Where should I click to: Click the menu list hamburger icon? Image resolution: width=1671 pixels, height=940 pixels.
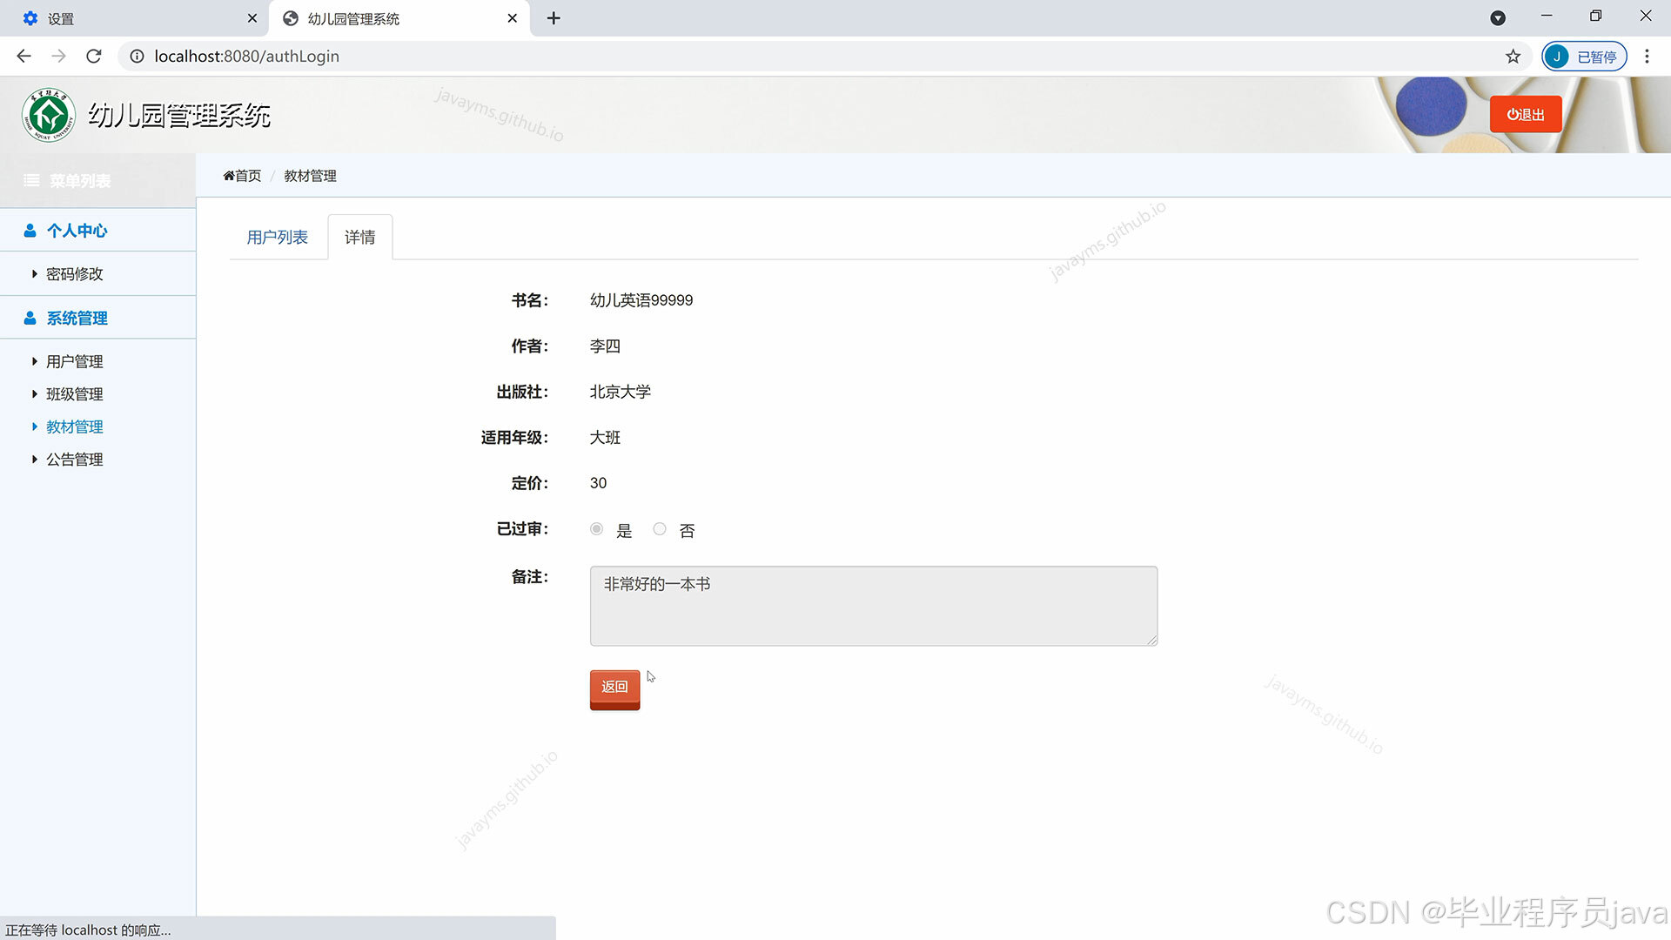click(31, 180)
